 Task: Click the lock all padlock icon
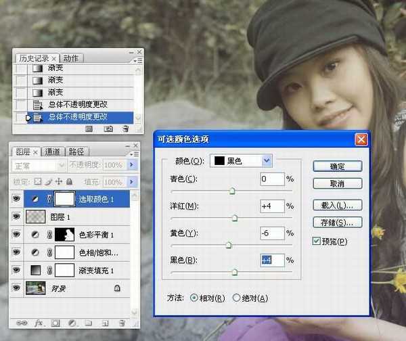(x=68, y=181)
